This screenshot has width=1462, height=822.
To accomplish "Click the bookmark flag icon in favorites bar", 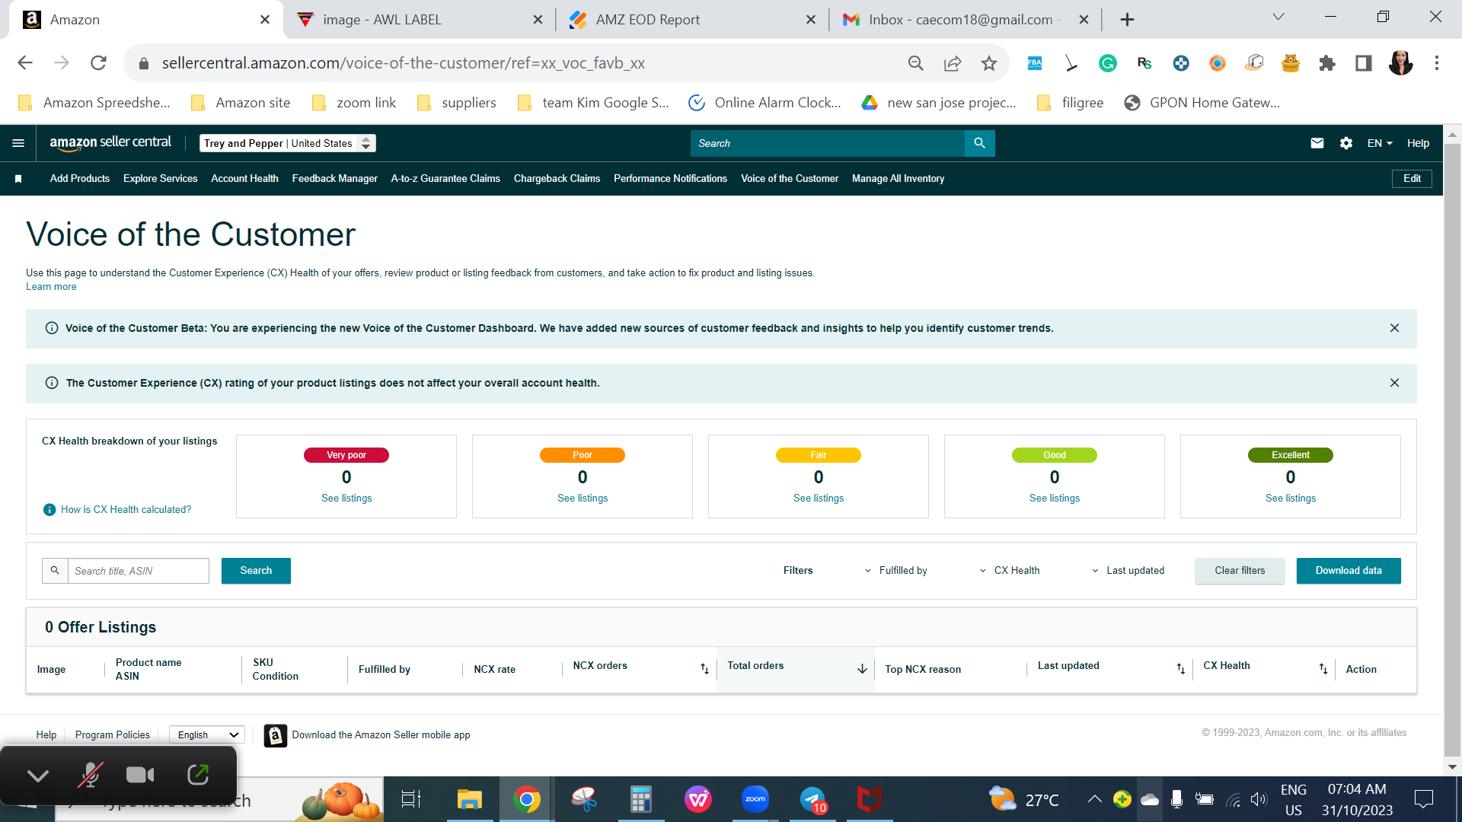I will coord(18,179).
